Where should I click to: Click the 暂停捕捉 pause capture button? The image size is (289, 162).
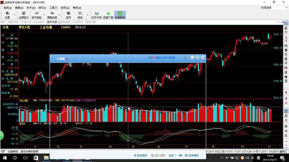(140, 155)
